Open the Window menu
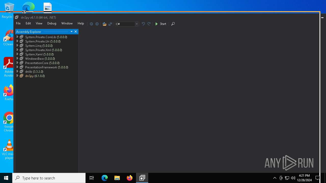The width and height of the screenshot is (326, 183). pos(67,23)
